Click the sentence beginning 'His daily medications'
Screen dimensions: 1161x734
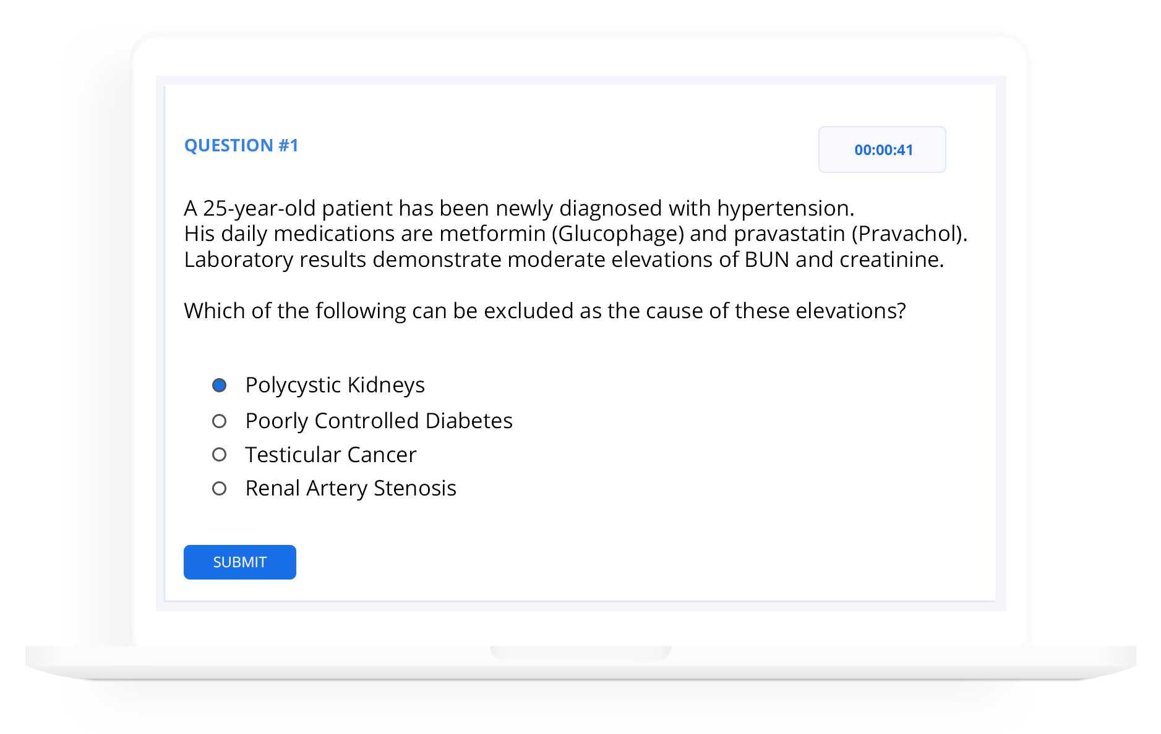point(576,234)
